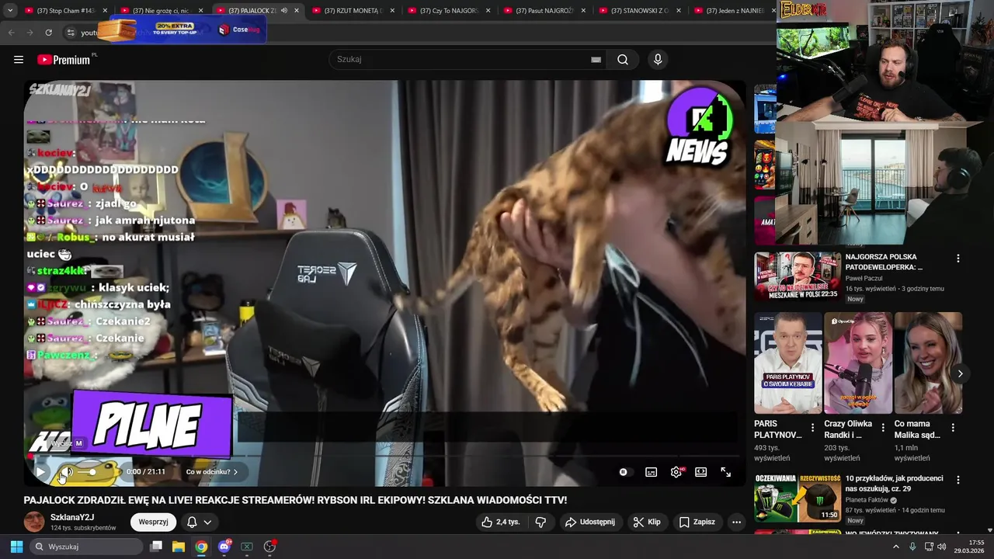Open the tab search dropdown arrow
This screenshot has width=994, height=559.
coord(10,11)
